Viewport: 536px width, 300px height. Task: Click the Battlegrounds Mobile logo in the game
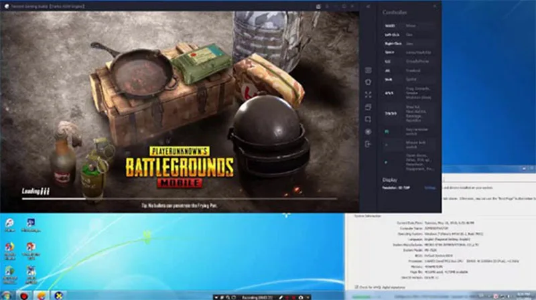[180, 167]
